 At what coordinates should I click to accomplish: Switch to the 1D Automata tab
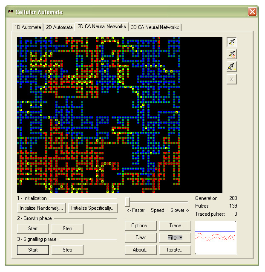[28, 27]
